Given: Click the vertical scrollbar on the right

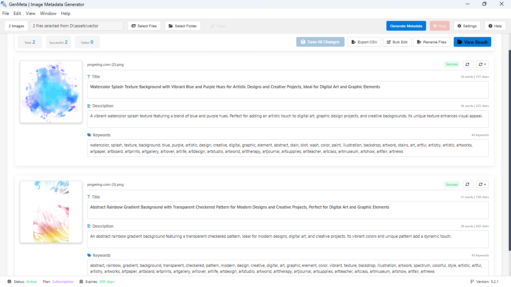Looking at the screenshot, I should click(x=509, y=149).
